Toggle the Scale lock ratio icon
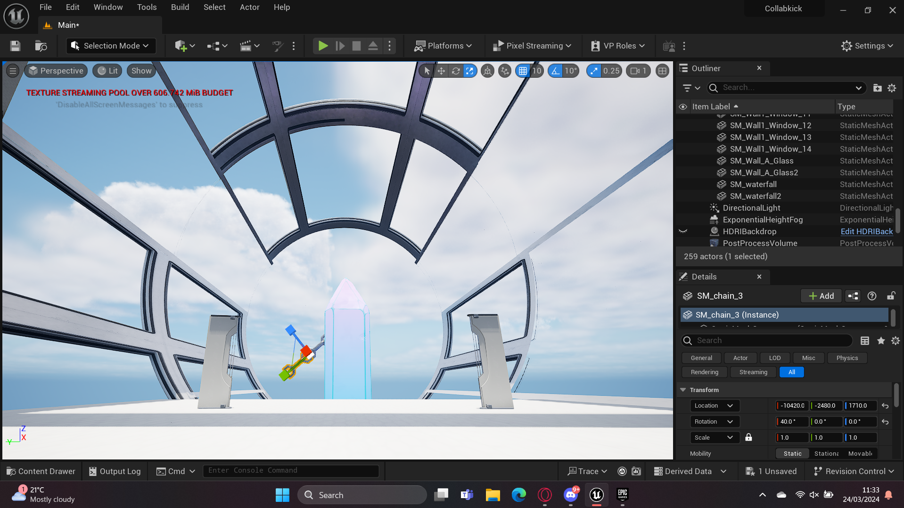Viewport: 904px width, 508px height. click(x=748, y=437)
